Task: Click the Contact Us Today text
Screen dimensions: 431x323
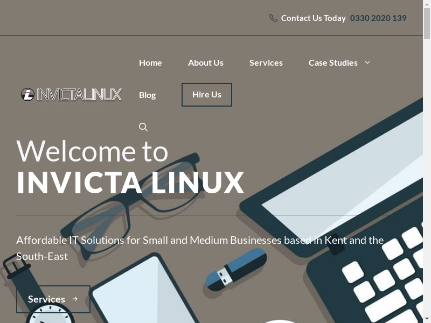Action: pos(313,18)
